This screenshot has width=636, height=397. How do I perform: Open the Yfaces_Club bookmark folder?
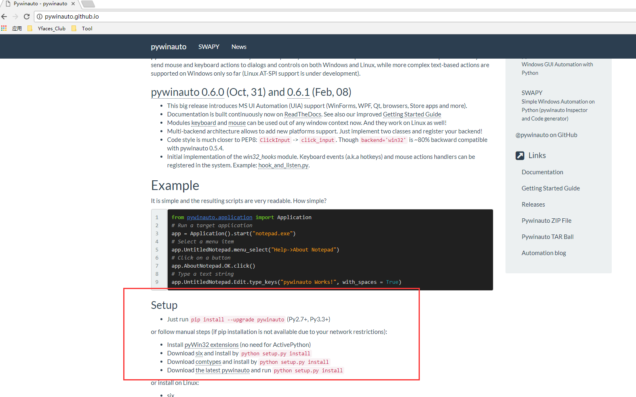[46, 28]
